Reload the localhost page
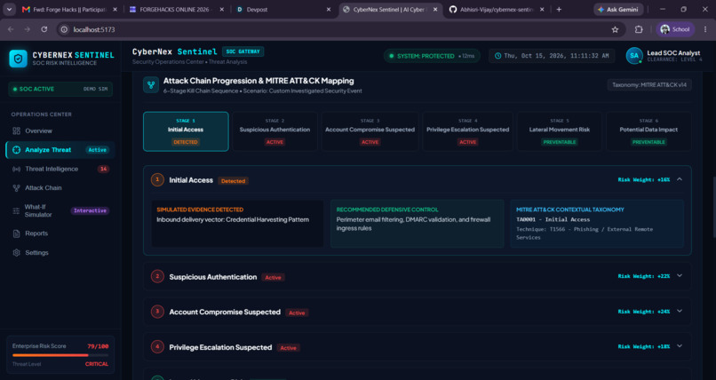 [44, 29]
